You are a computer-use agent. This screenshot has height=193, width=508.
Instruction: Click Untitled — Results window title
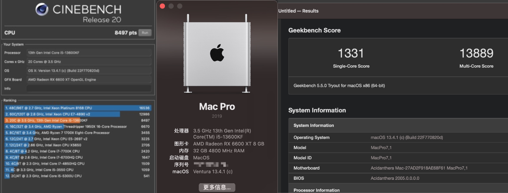(298, 11)
